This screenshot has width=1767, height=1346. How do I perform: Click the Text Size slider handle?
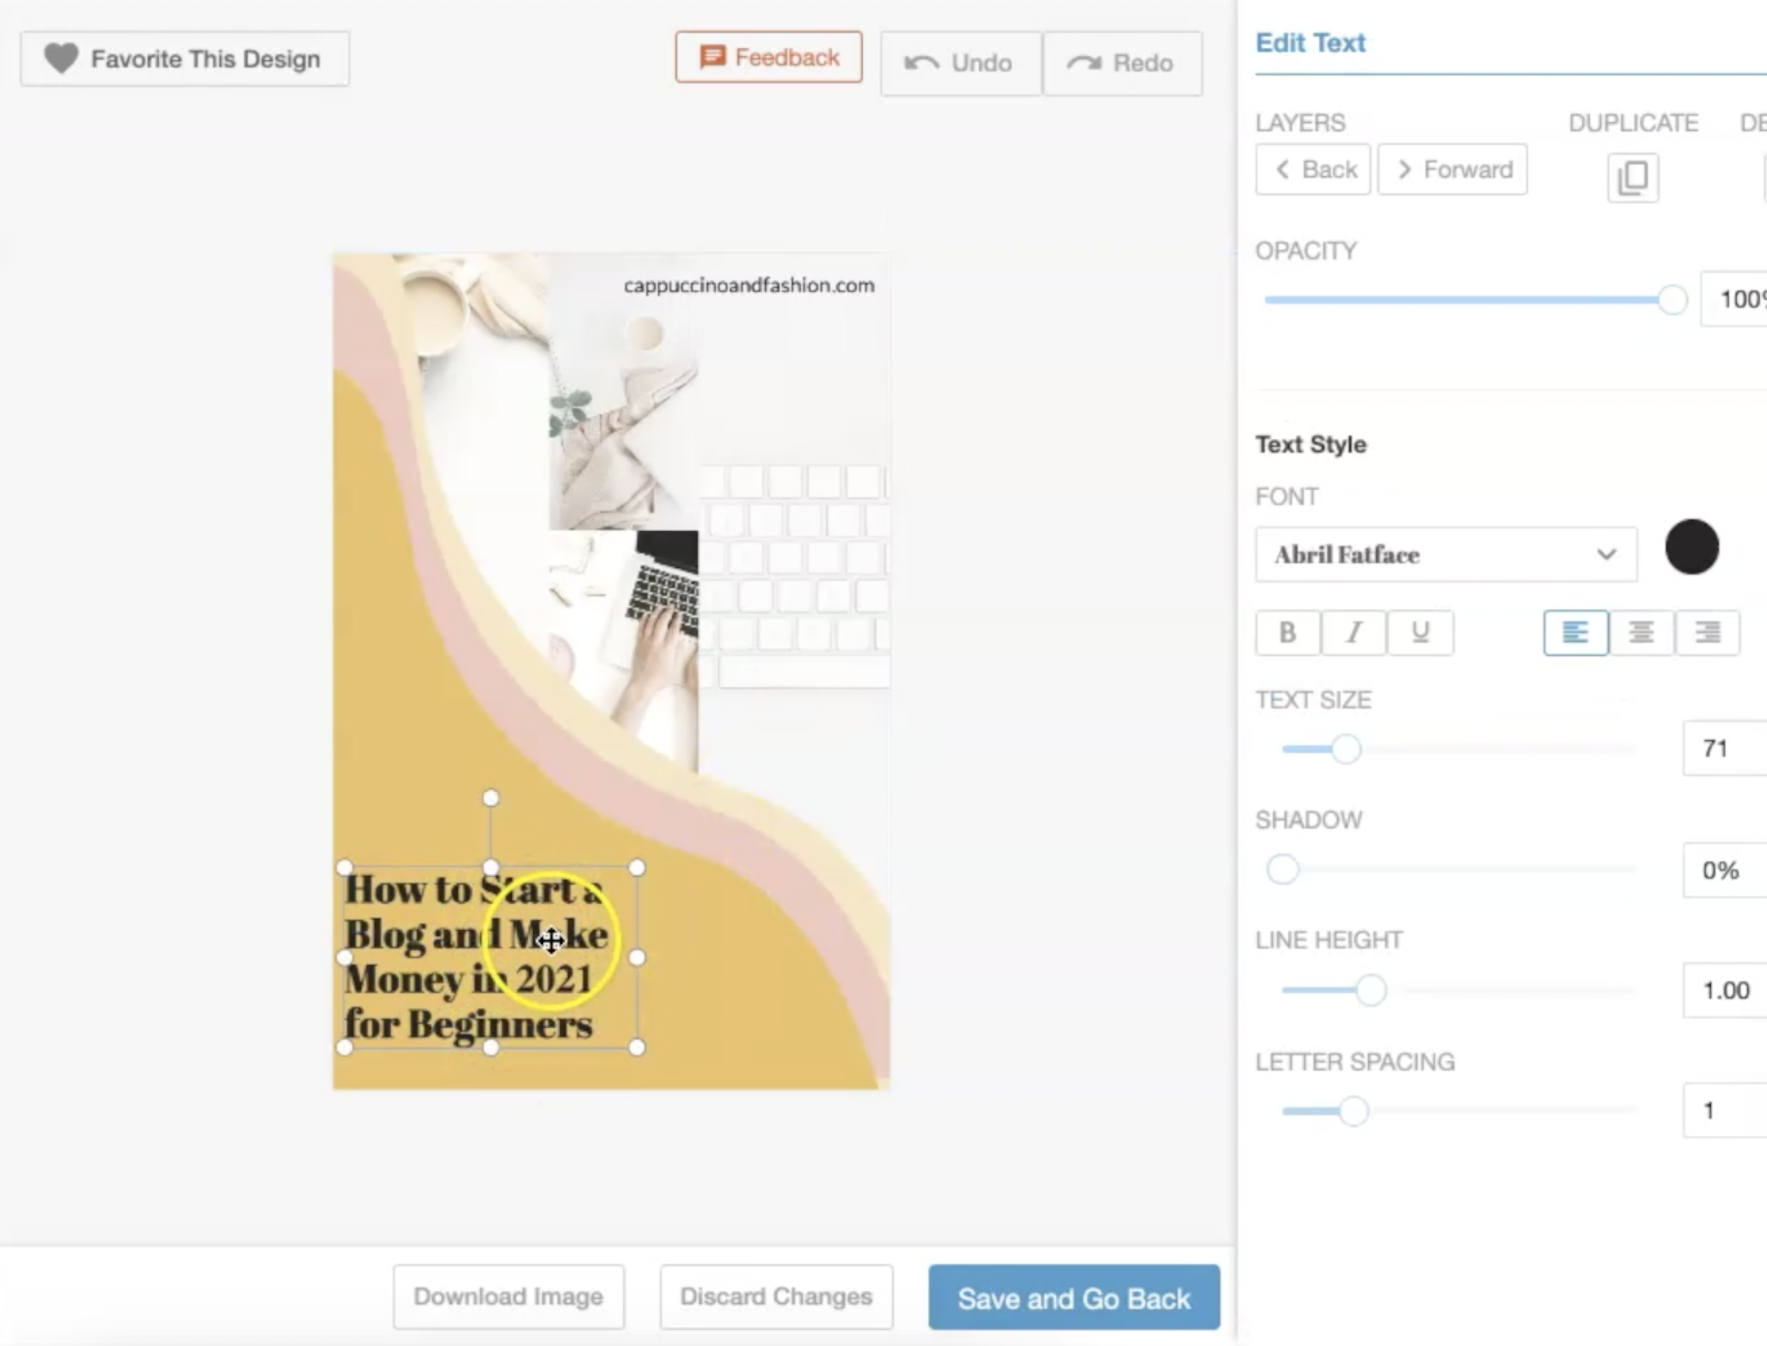[1346, 749]
